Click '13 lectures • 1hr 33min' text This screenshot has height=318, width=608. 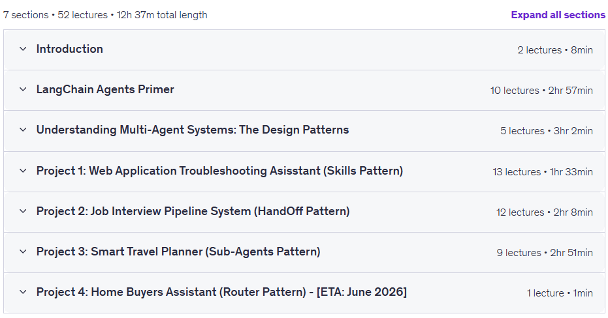543,172
